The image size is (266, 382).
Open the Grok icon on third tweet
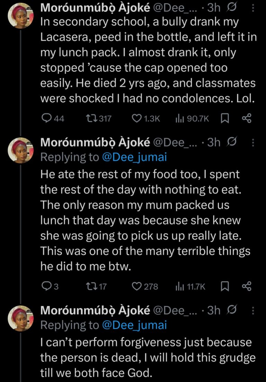pyautogui.click(x=233, y=310)
